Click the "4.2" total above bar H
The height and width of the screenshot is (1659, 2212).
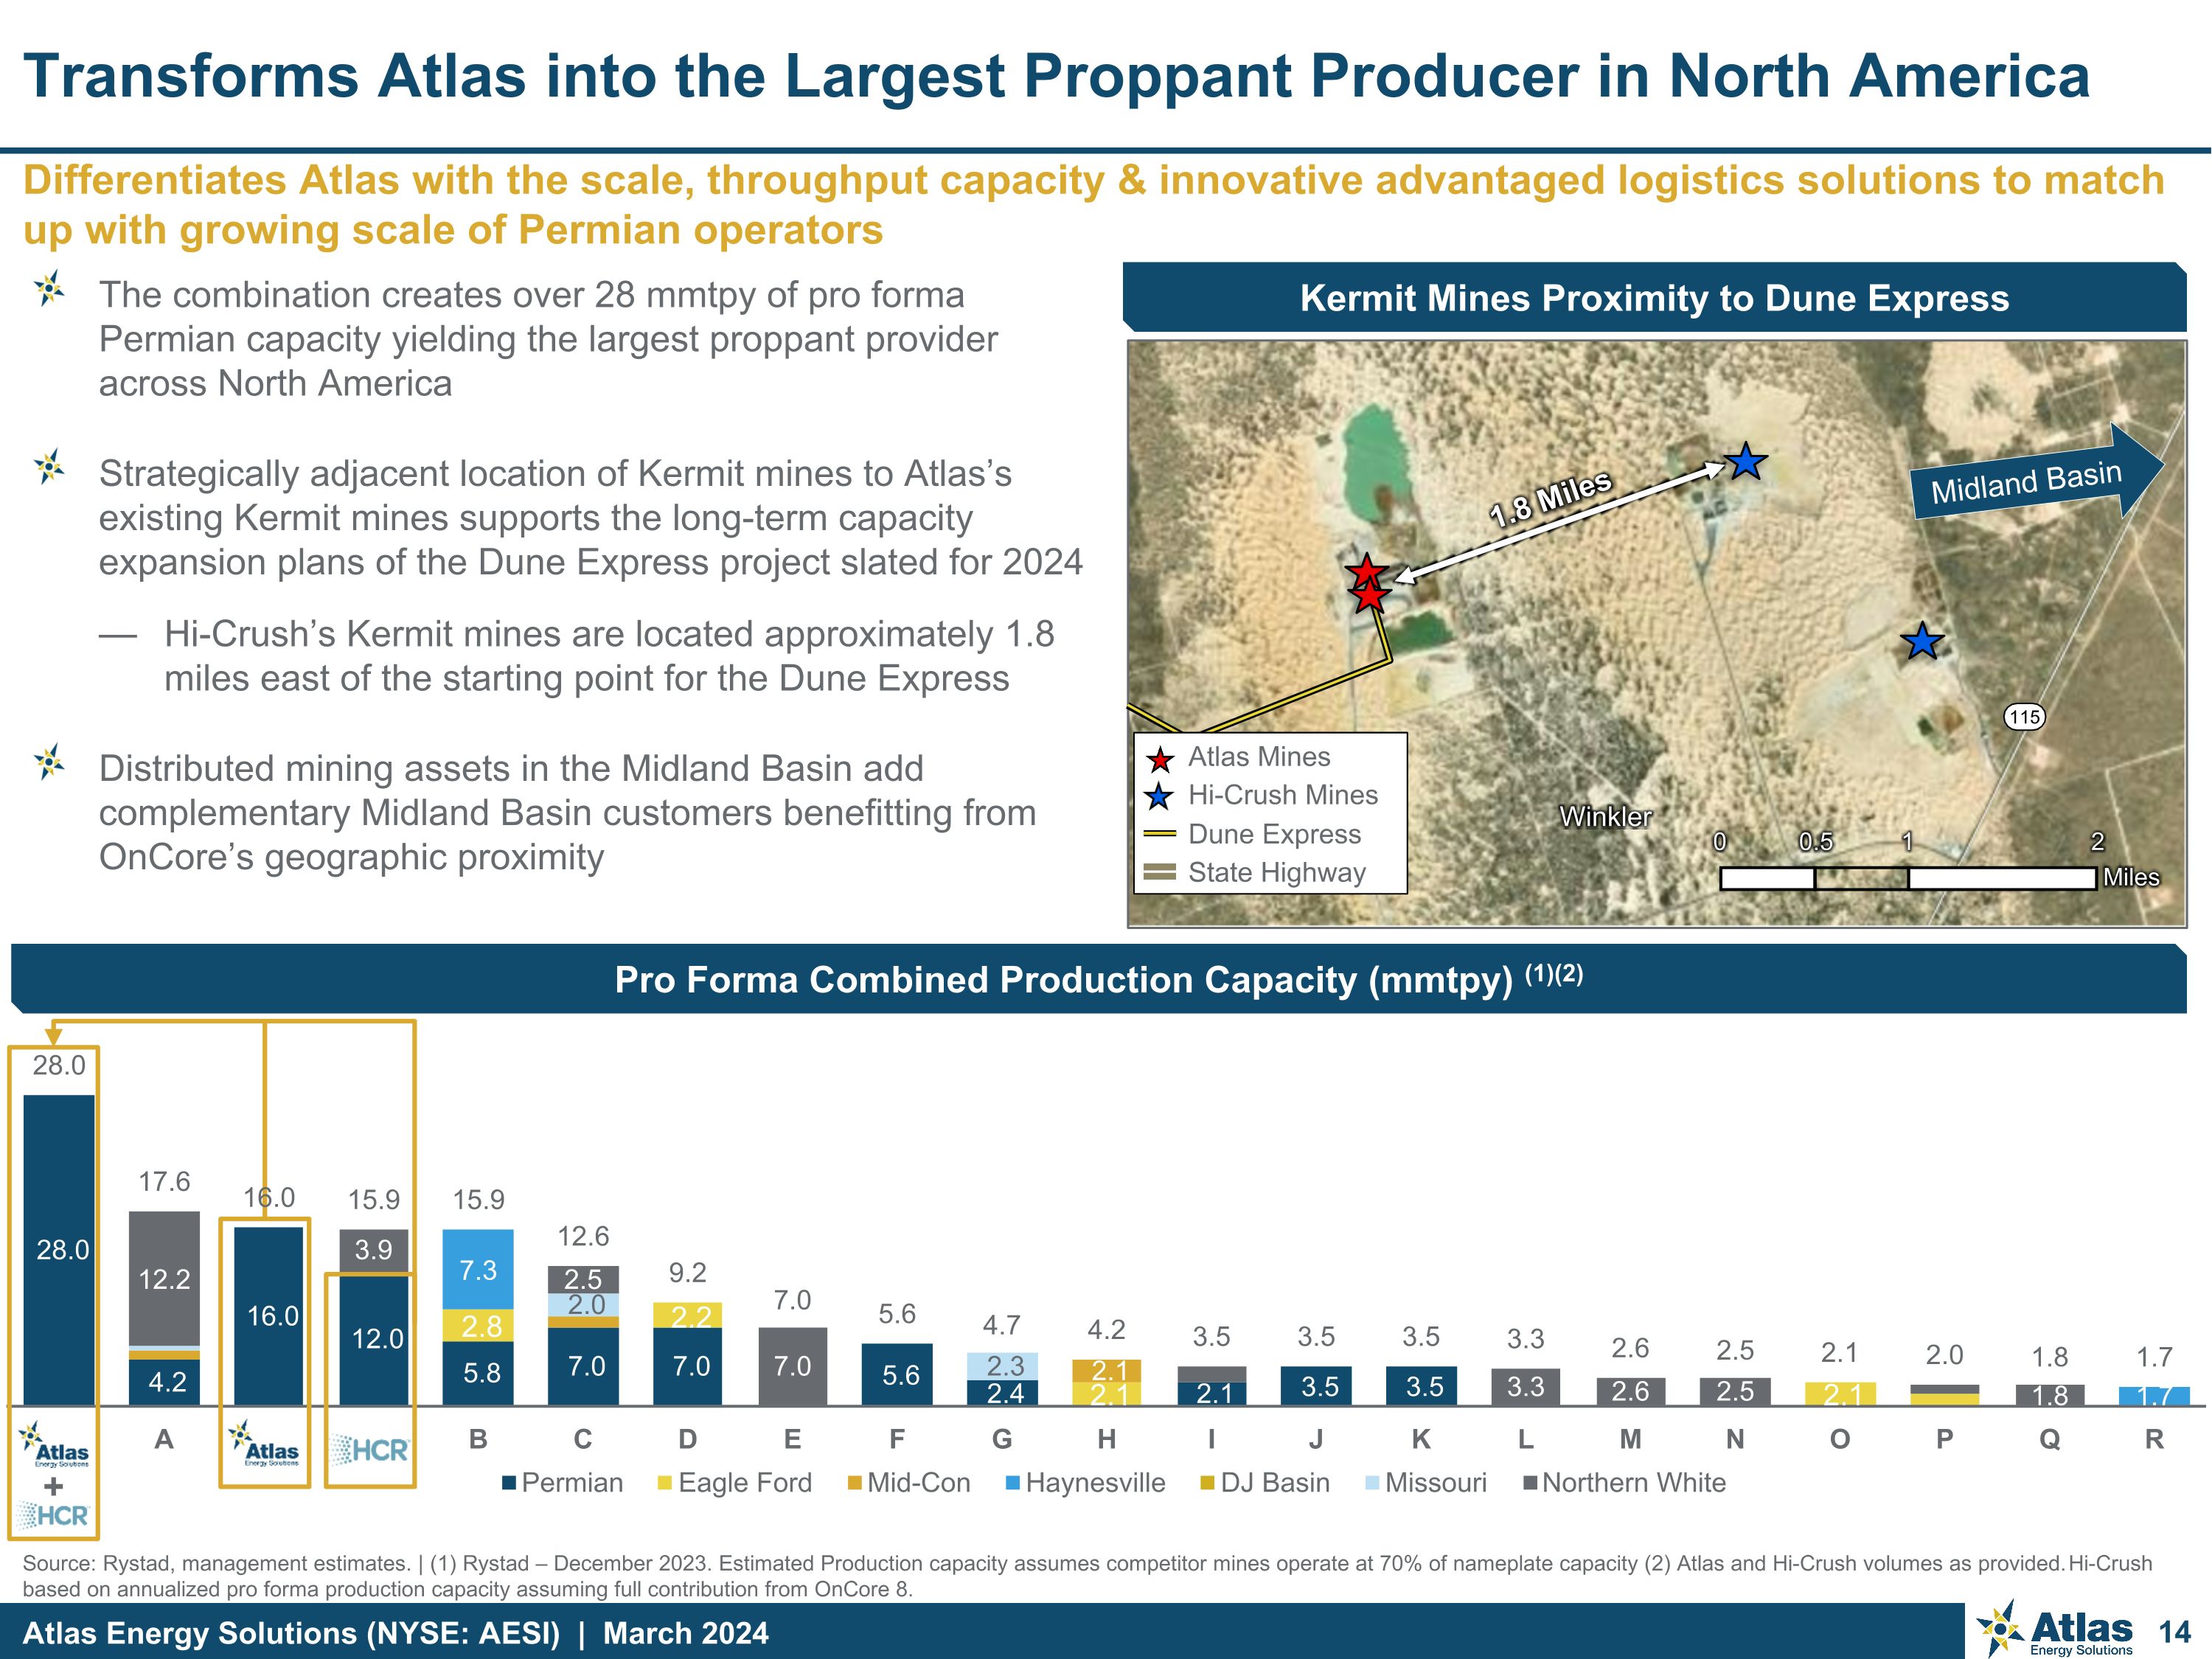pos(1107,1330)
